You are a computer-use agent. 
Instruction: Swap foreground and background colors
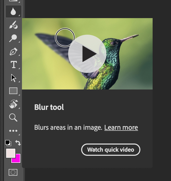(18, 143)
